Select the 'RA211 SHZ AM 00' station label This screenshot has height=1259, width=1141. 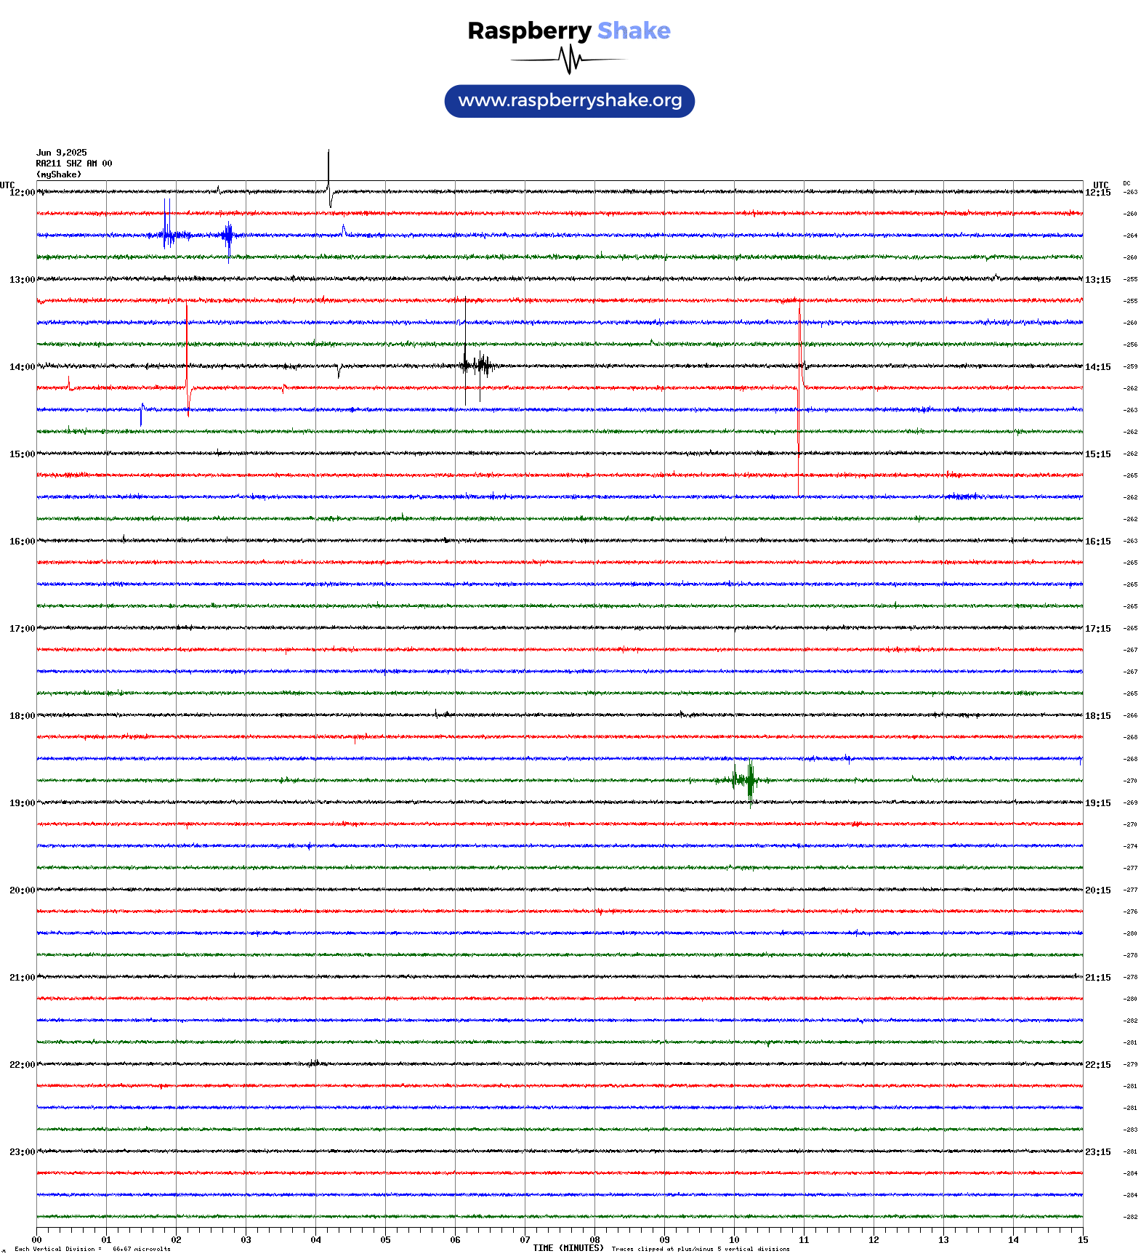click(x=74, y=164)
